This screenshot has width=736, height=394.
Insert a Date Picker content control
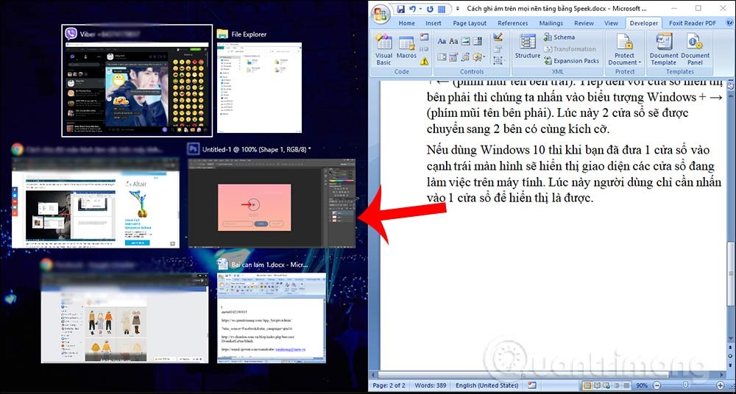(x=453, y=57)
